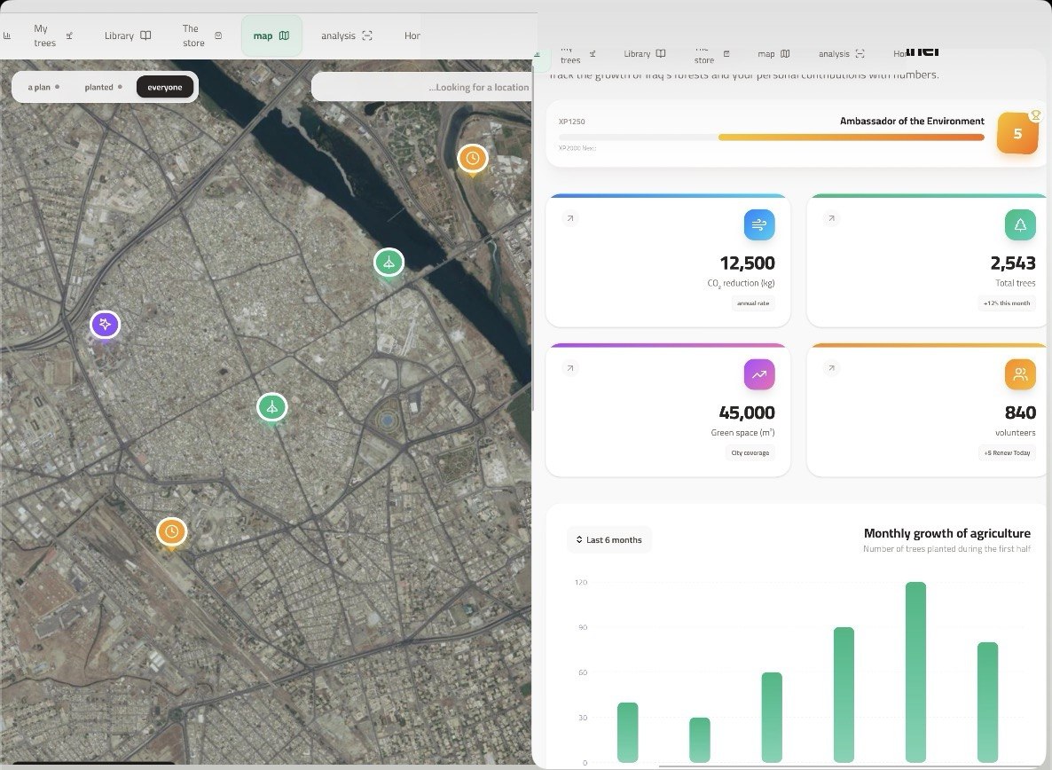Open map tab in analysis window
The width and height of the screenshot is (1052, 770).
773,53
